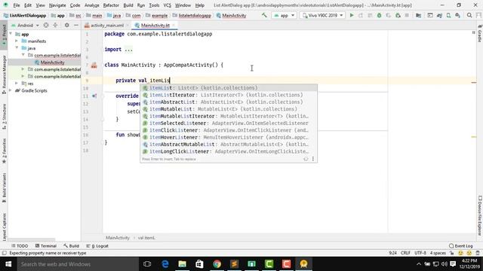This screenshot has width=483, height=271.
Task: Open project panel settings gear icon
Action: point(67,25)
